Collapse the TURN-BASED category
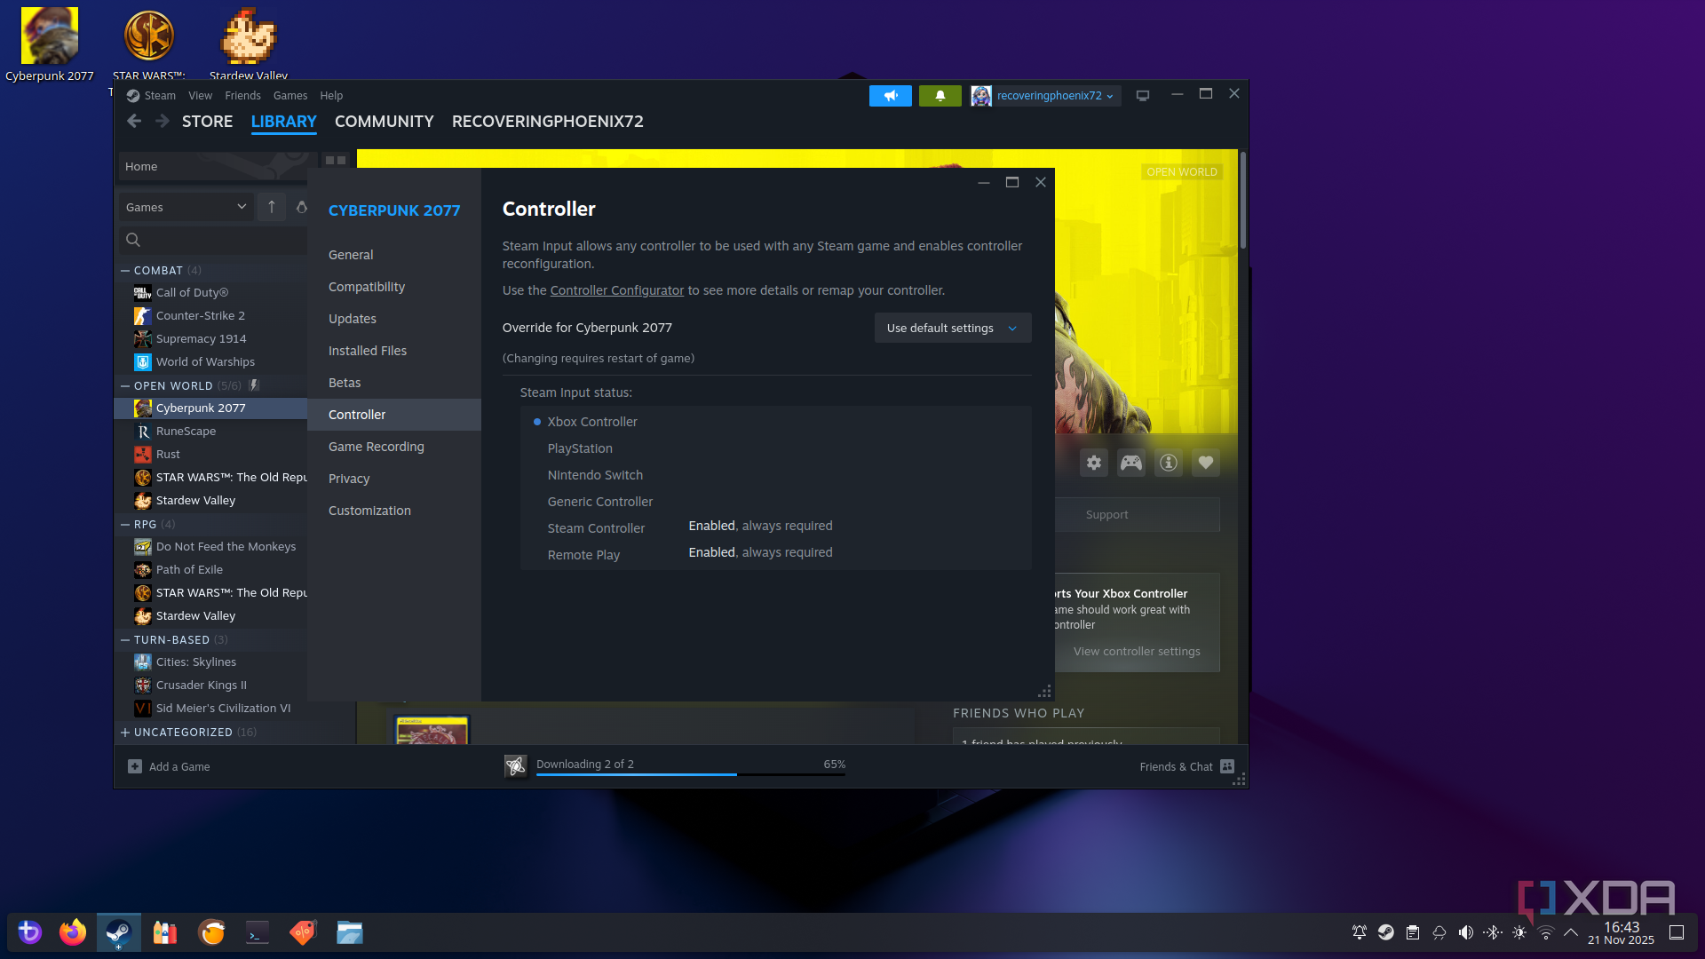The image size is (1705, 959). coord(125,639)
